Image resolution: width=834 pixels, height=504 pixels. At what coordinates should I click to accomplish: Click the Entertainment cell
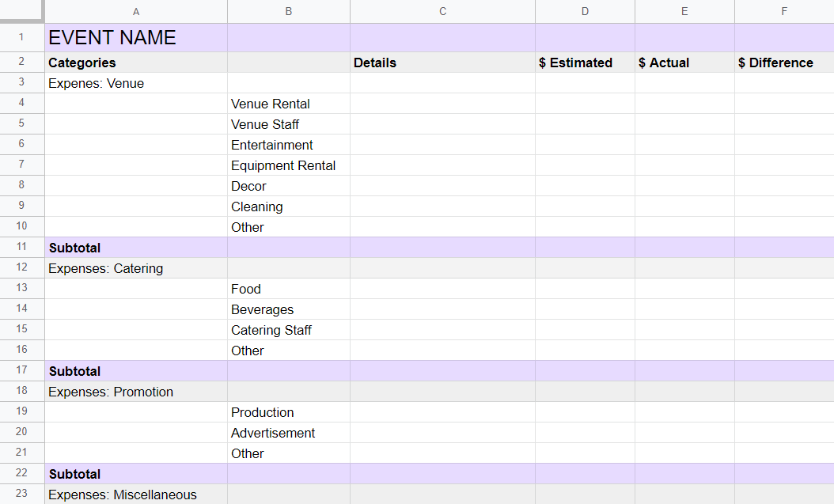[x=289, y=145]
